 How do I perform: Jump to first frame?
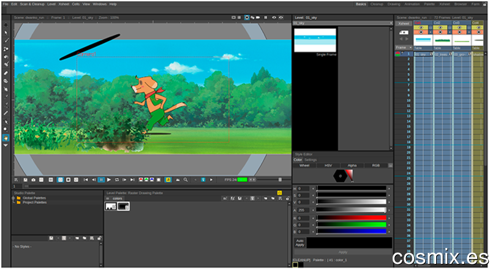(x=86, y=179)
